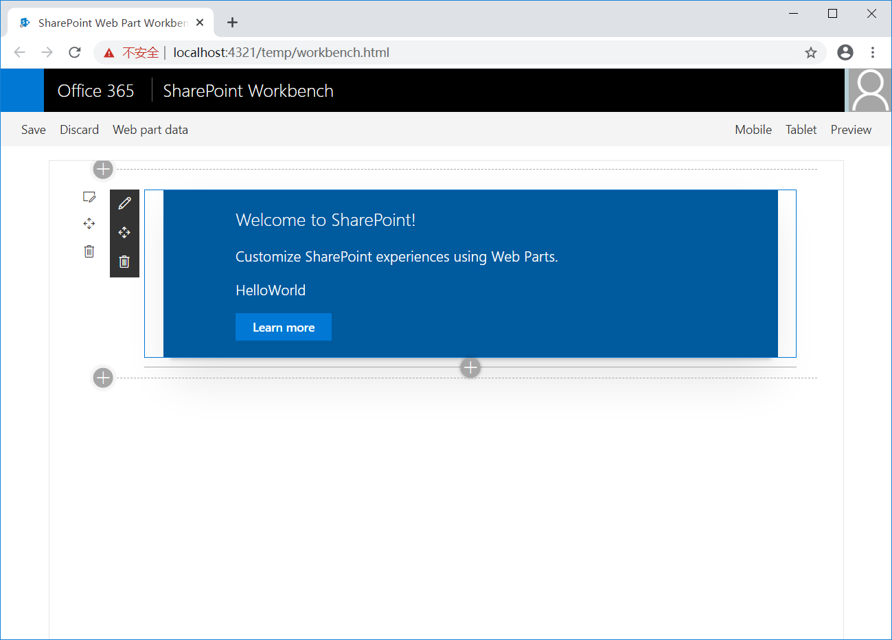Click the move web part icon in dark toolbar
892x640 pixels.
click(124, 233)
